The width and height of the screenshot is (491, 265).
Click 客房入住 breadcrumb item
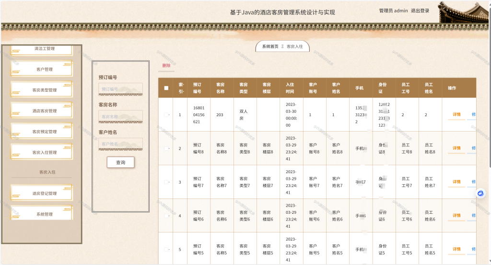click(x=295, y=46)
